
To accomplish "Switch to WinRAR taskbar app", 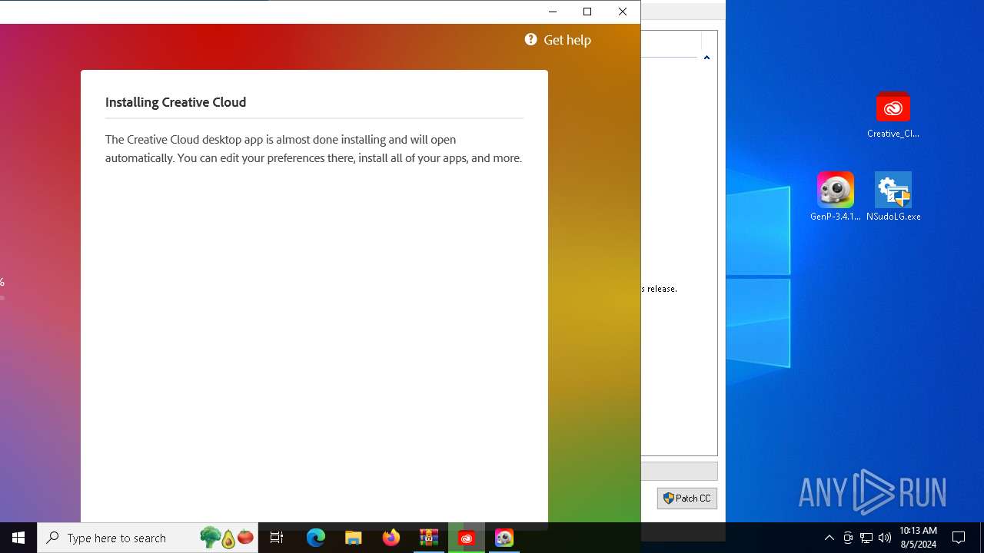I will (429, 538).
